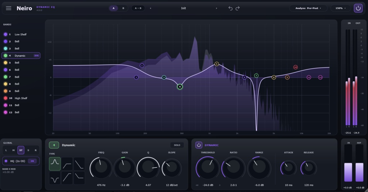Click the SOLO button for band 4

tap(177, 145)
